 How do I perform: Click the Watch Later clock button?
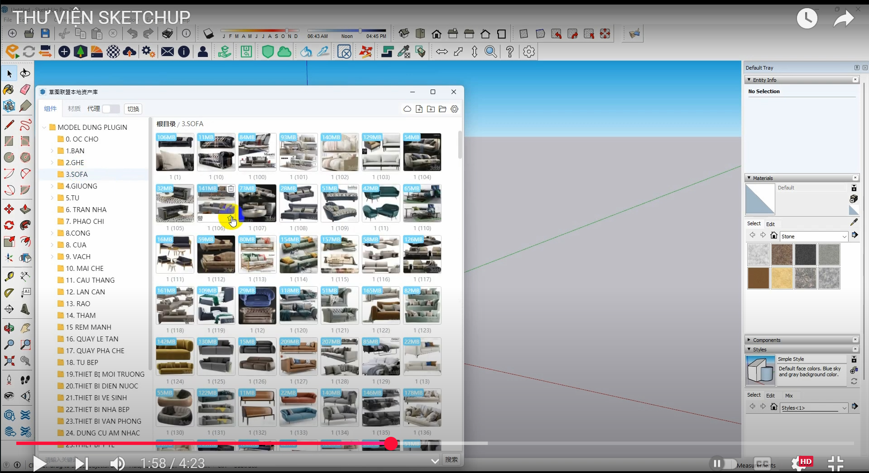pos(807,19)
